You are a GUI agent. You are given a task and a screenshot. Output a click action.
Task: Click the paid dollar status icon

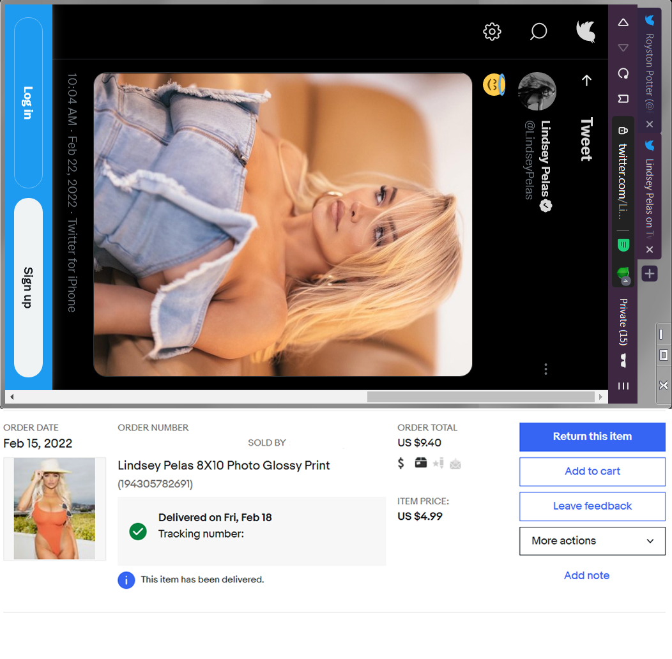coord(401,464)
